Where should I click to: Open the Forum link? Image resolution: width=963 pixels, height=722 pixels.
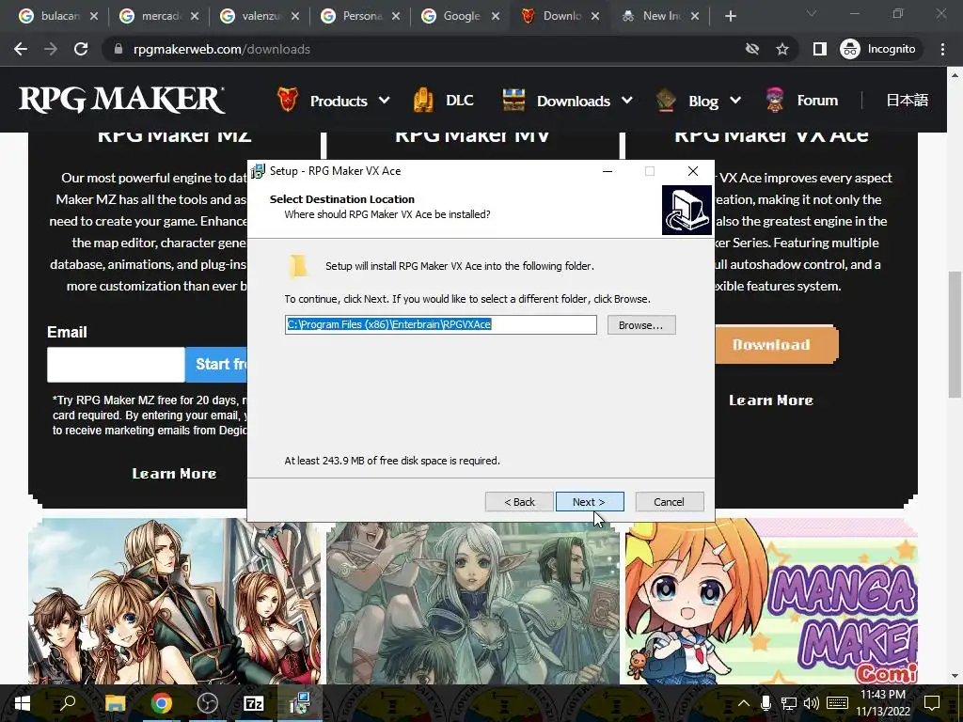[x=817, y=100]
